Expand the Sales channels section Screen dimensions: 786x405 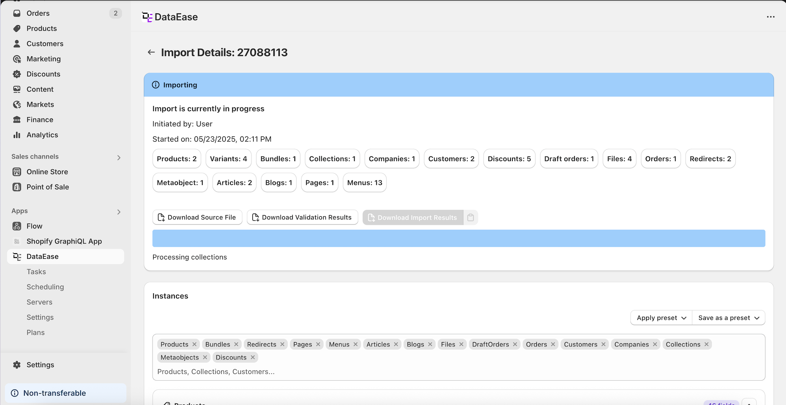coord(119,158)
